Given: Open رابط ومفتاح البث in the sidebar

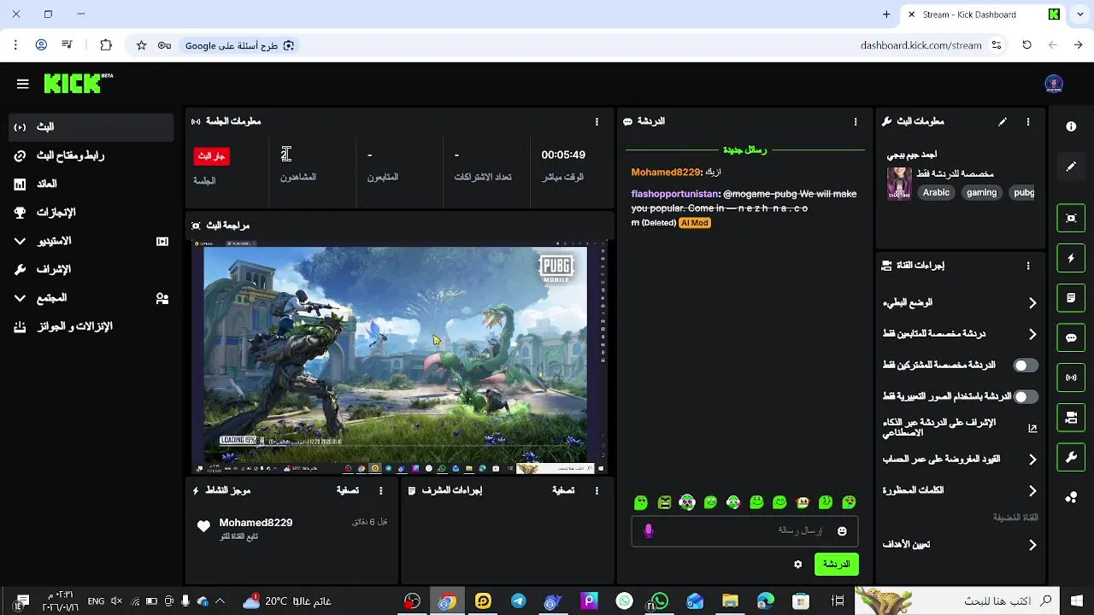Looking at the screenshot, I should coord(91,155).
